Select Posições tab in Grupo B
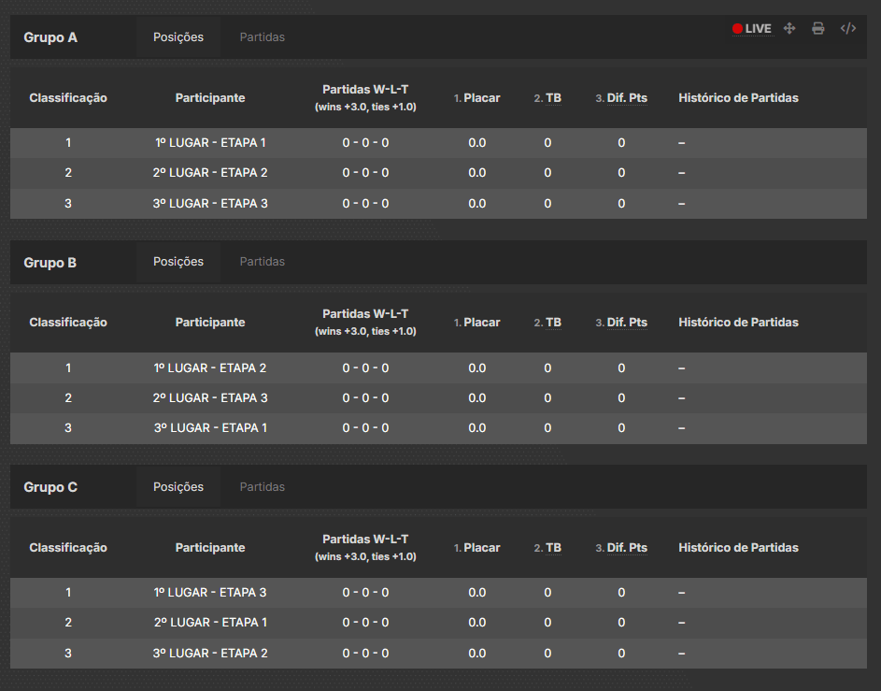 coord(178,262)
